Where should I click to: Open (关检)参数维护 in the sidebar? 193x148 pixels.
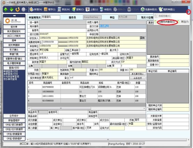click(x=14, y=138)
